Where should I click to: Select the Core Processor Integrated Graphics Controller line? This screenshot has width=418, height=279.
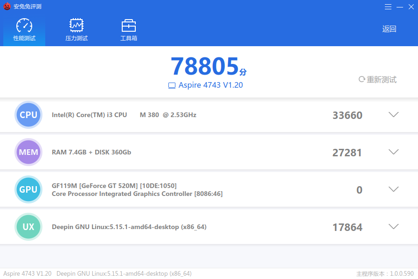click(x=137, y=194)
